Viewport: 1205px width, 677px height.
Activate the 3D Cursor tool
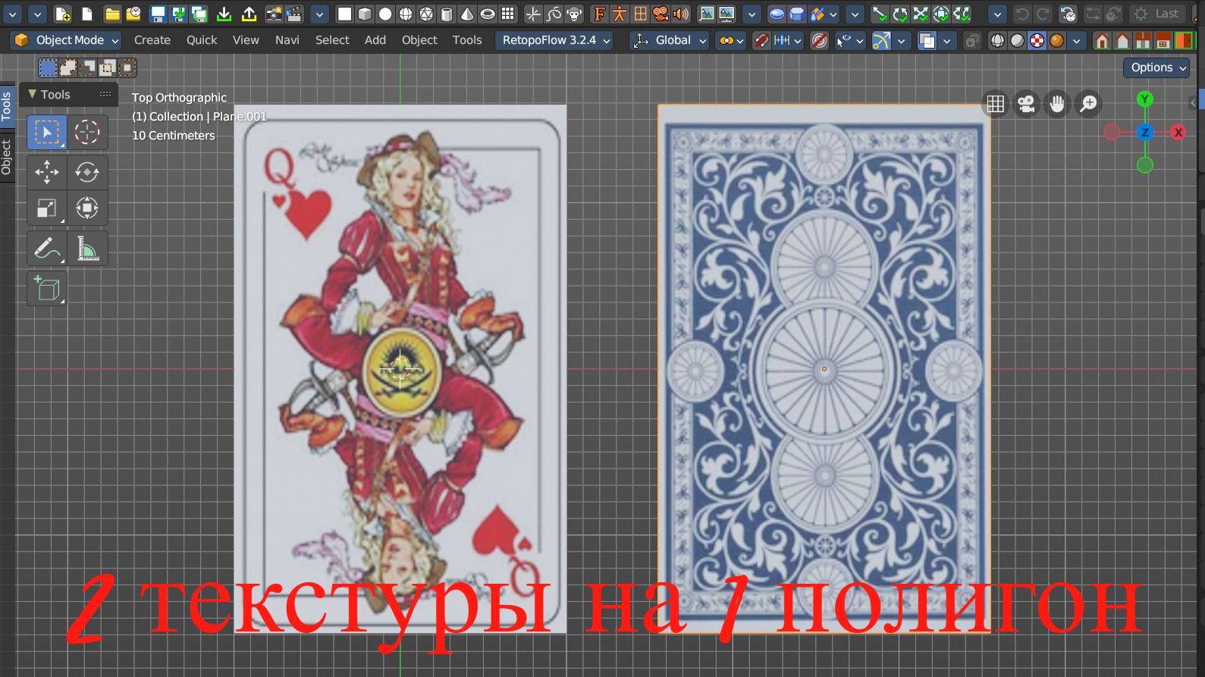(87, 132)
